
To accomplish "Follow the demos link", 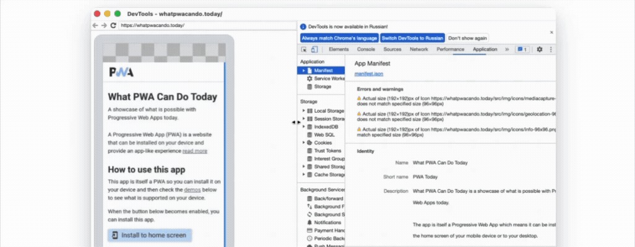I will [x=192, y=190].
